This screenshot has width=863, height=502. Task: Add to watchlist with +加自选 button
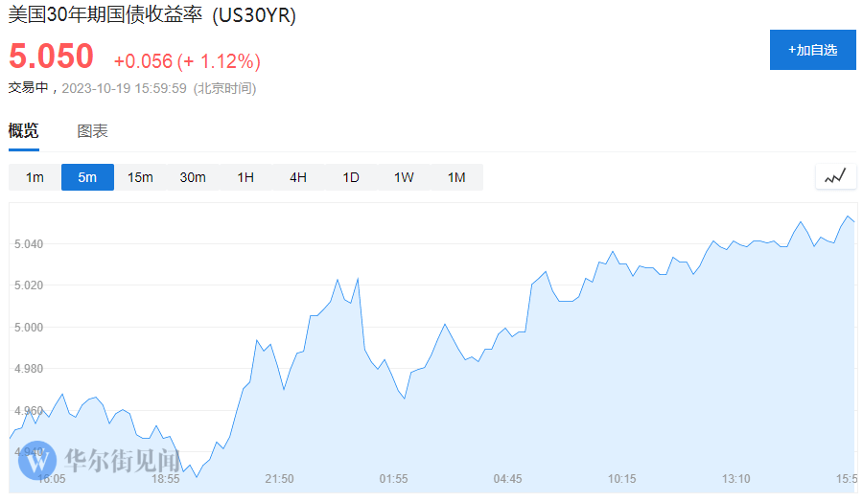click(812, 50)
